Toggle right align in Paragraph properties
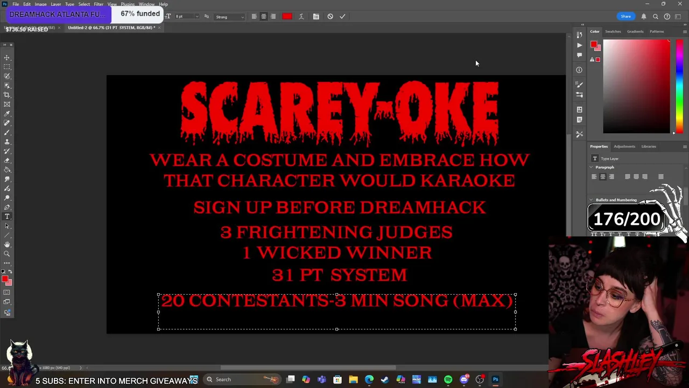The height and width of the screenshot is (388, 689). pos(611,177)
